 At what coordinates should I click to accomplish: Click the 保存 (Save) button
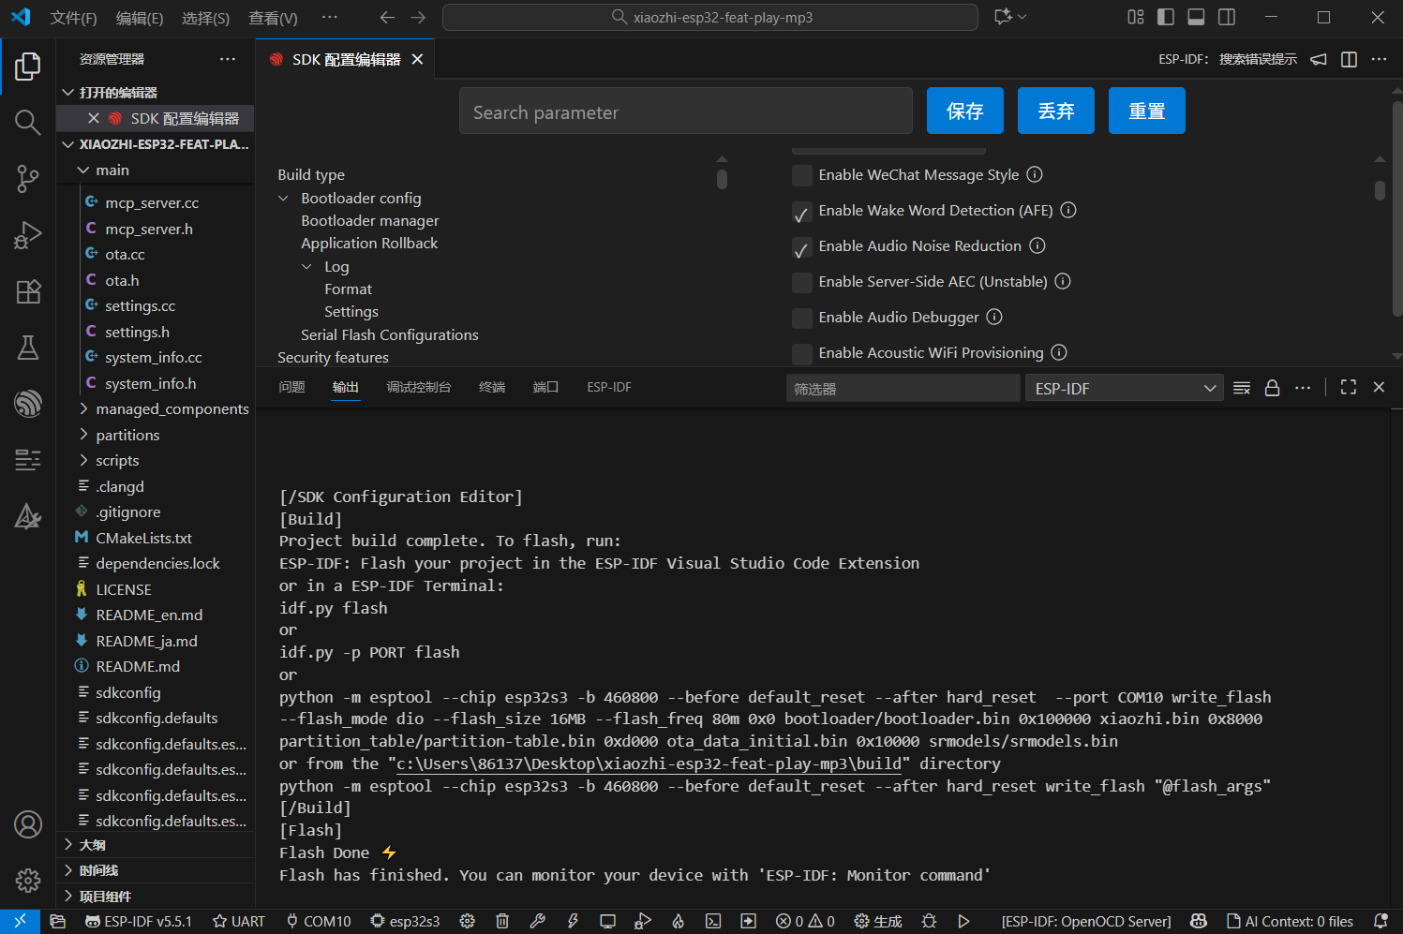pyautogui.click(x=964, y=111)
